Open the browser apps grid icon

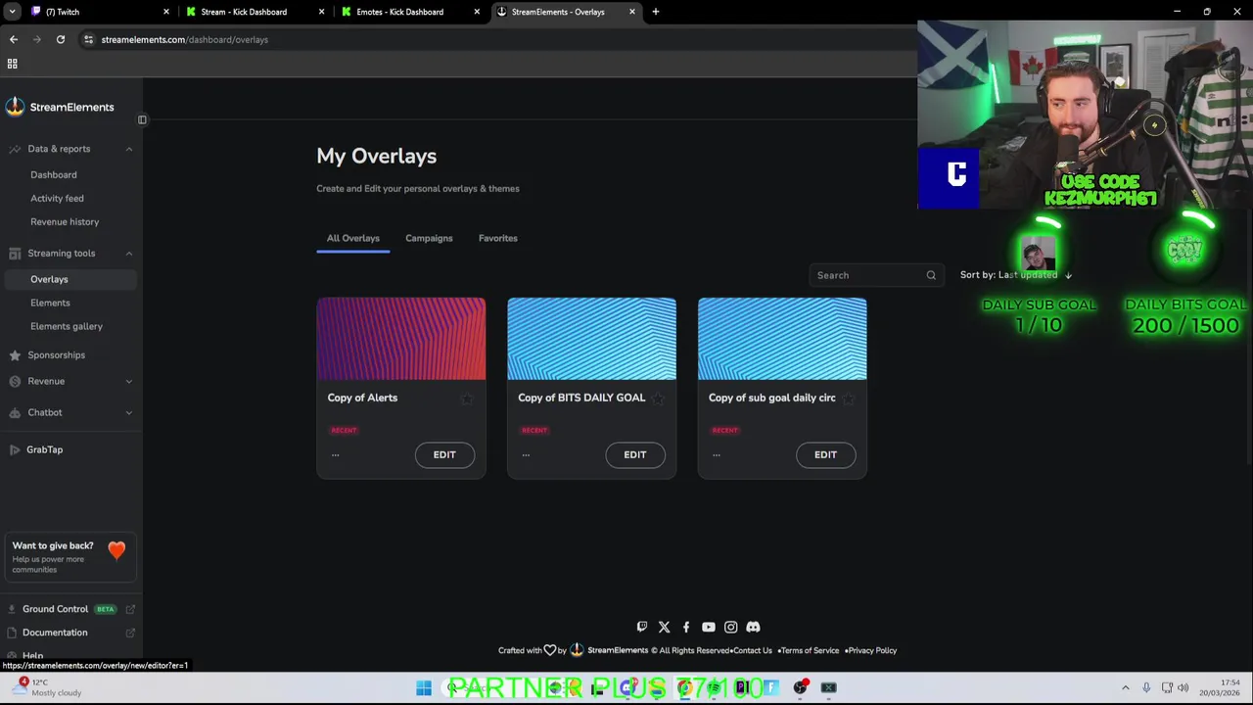13,64
